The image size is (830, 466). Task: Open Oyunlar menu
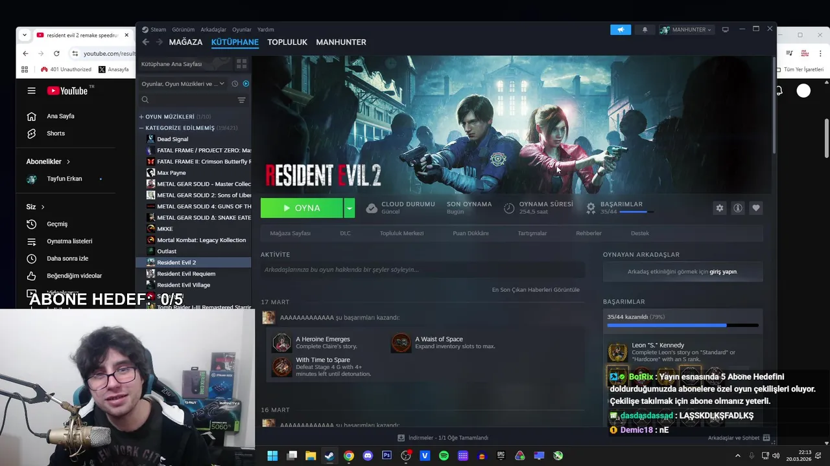[242, 30]
